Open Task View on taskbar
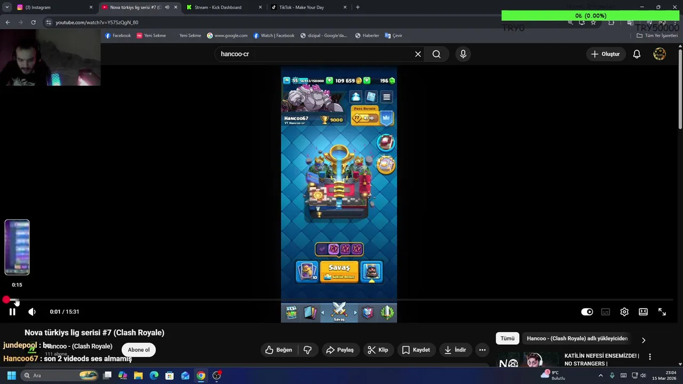Image resolution: width=683 pixels, height=384 pixels. click(x=107, y=375)
